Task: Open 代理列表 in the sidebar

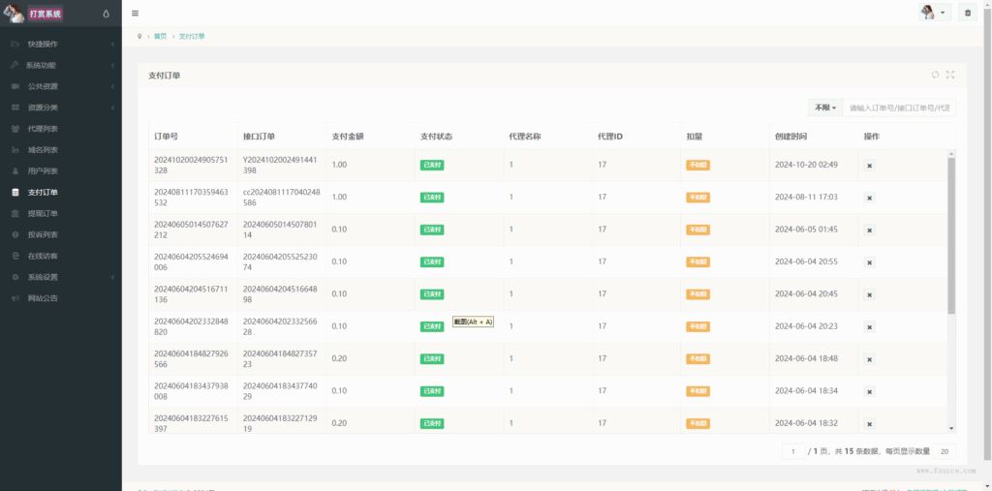Action: click(43, 129)
